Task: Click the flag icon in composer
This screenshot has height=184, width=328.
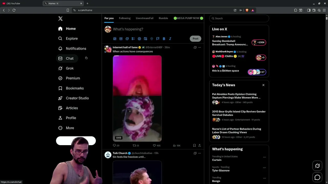Action: (x=158, y=39)
